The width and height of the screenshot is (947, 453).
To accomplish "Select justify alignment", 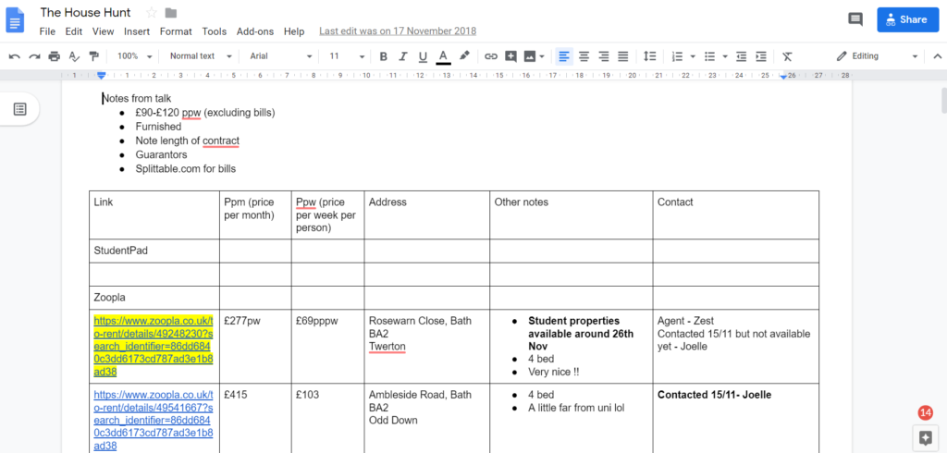I will click(623, 56).
